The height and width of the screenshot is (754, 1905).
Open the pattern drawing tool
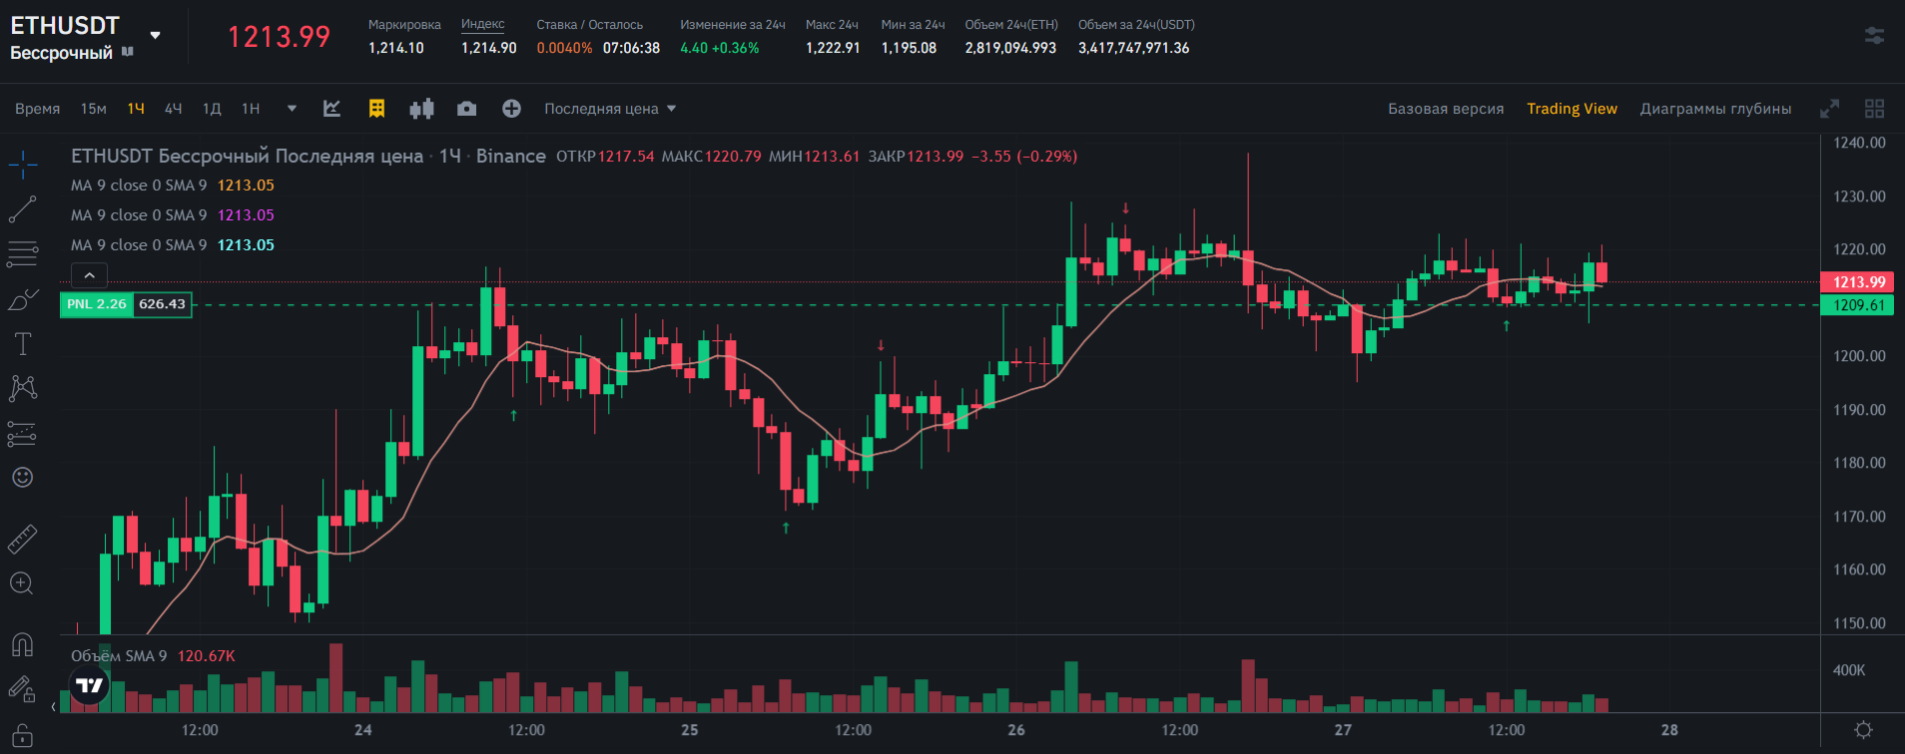click(x=22, y=388)
